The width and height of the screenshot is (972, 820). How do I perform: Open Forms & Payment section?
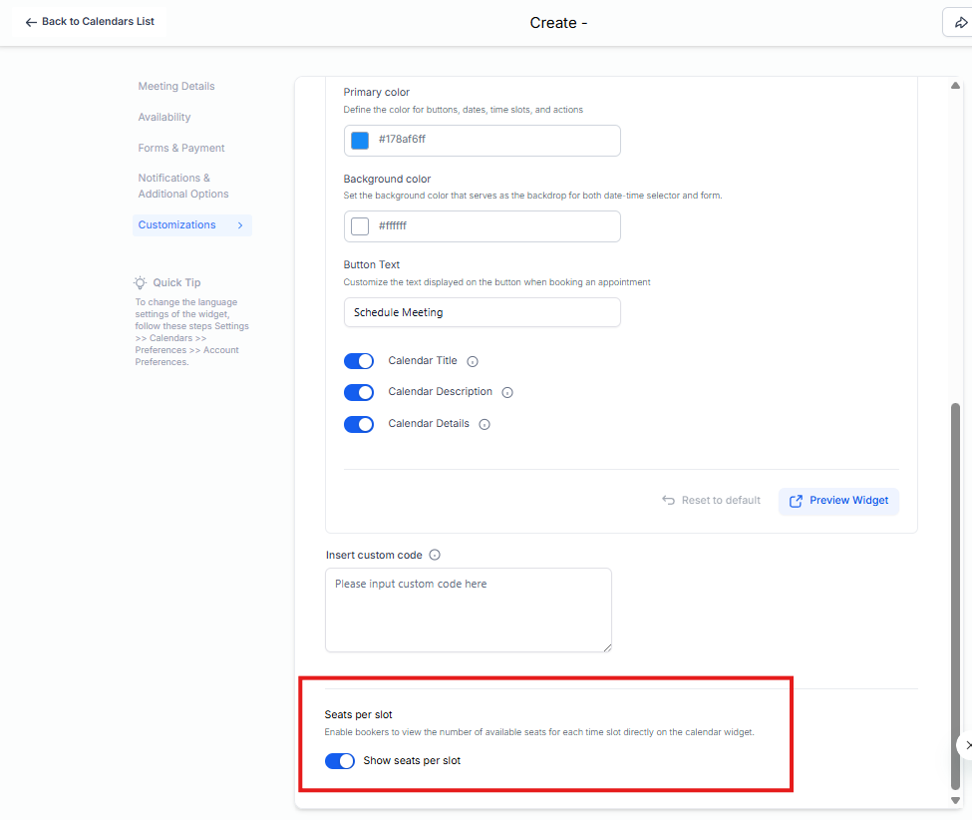(x=181, y=149)
